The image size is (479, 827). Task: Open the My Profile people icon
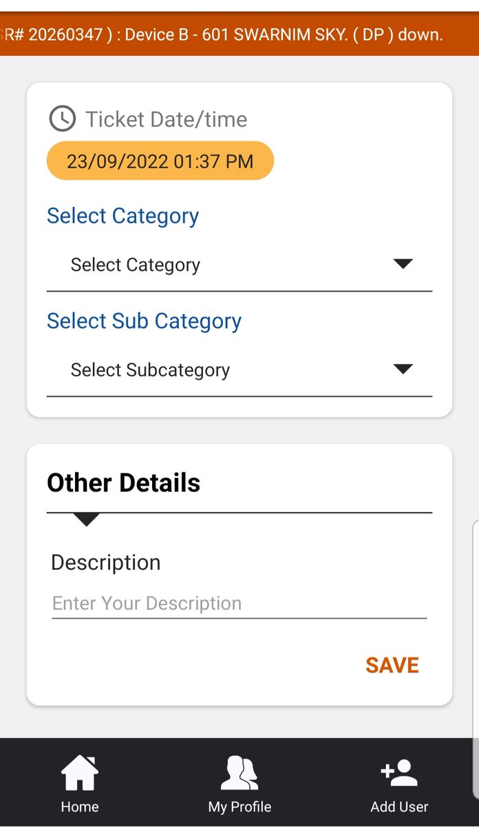click(x=239, y=773)
